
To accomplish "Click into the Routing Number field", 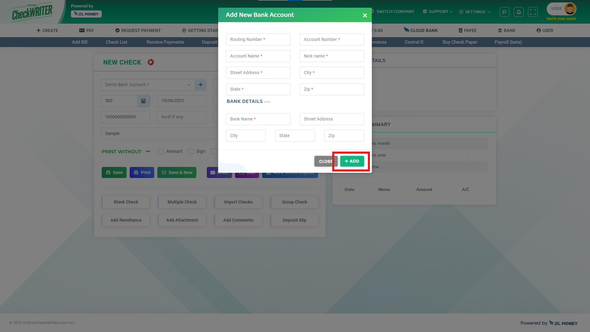I will 258,39.
